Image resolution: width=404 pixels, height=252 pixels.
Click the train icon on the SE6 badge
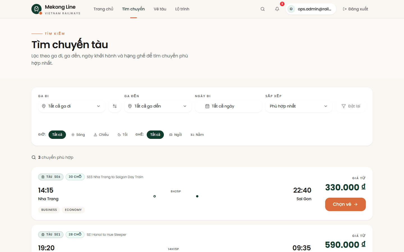(43, 177)
